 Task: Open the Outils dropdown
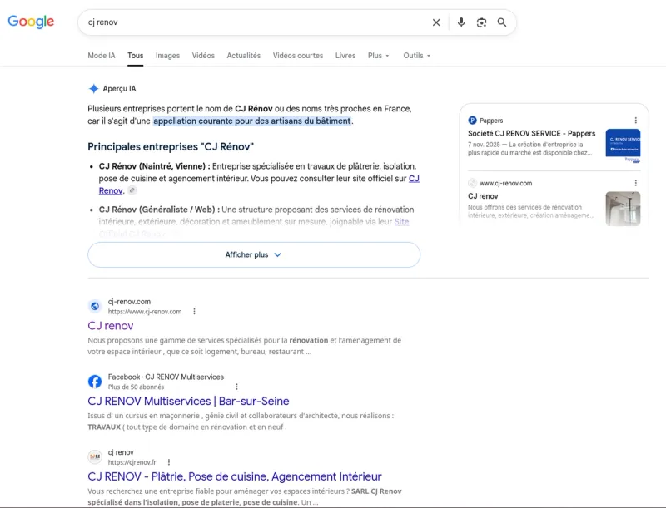click(x=417, y=56)
